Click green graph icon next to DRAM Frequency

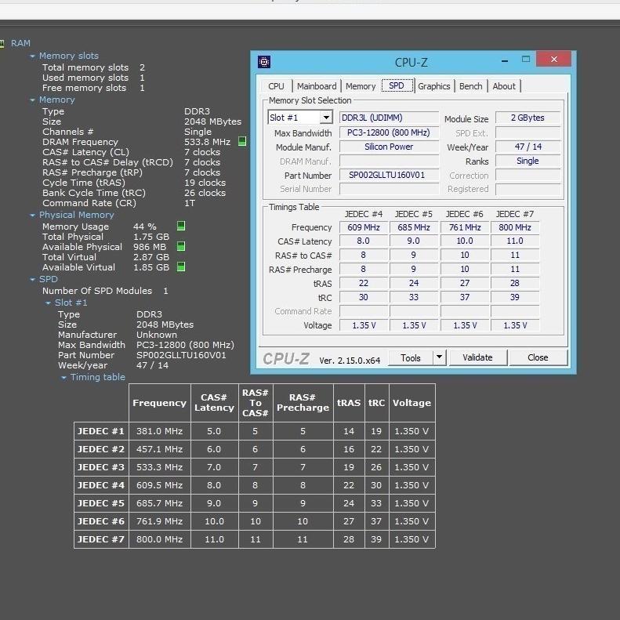pos(242,141)
